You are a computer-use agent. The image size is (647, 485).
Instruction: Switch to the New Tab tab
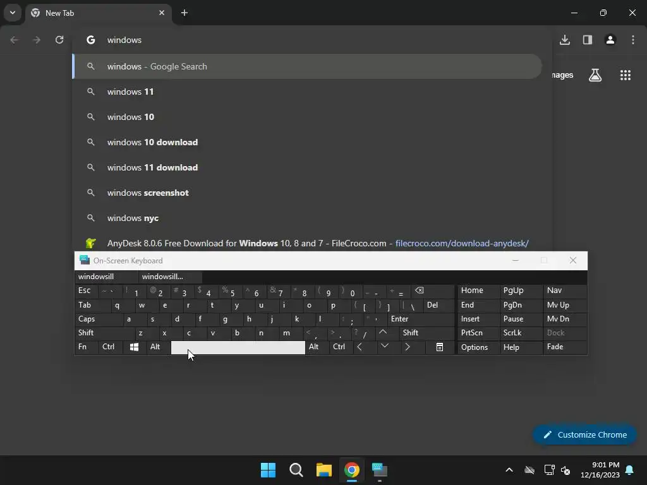coord(99,13)
